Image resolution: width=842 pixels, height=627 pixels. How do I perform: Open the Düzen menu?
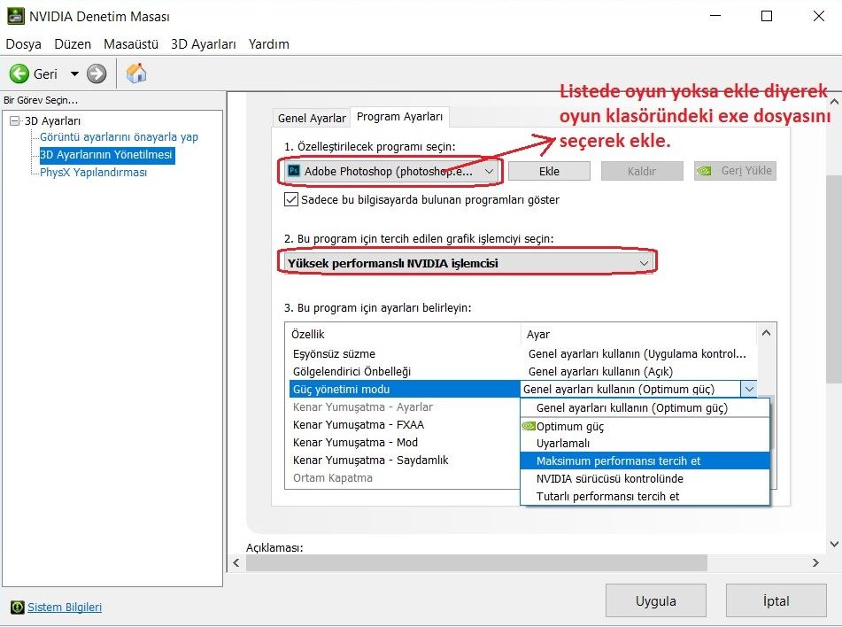click(73, 44)
